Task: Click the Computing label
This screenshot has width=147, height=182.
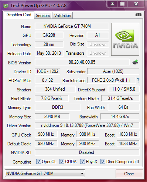Action: pos(22,162)
